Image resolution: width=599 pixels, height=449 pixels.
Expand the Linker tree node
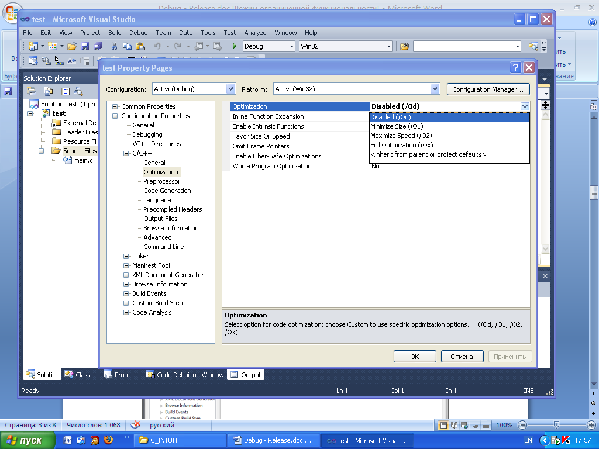click(126, 256)
